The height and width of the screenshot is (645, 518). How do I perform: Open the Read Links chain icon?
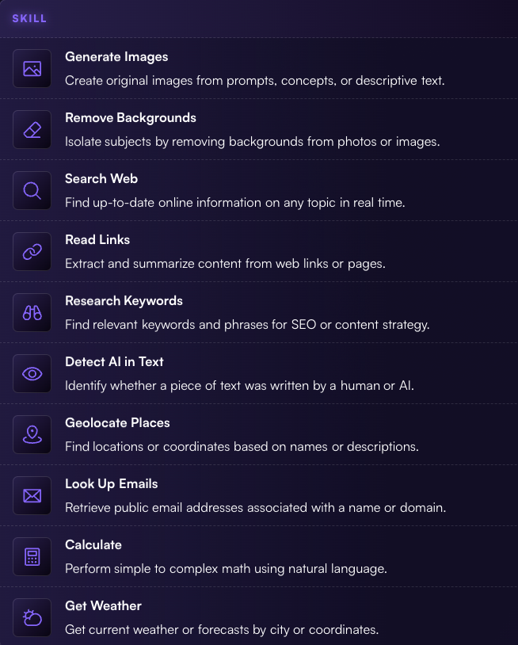[x=32, y=251]
